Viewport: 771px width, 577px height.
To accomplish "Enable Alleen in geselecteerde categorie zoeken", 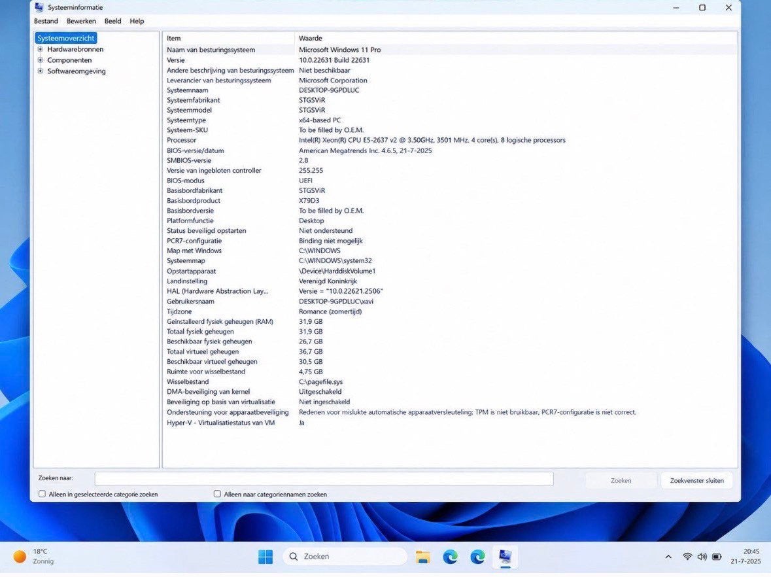I will [x=42, y=494].
